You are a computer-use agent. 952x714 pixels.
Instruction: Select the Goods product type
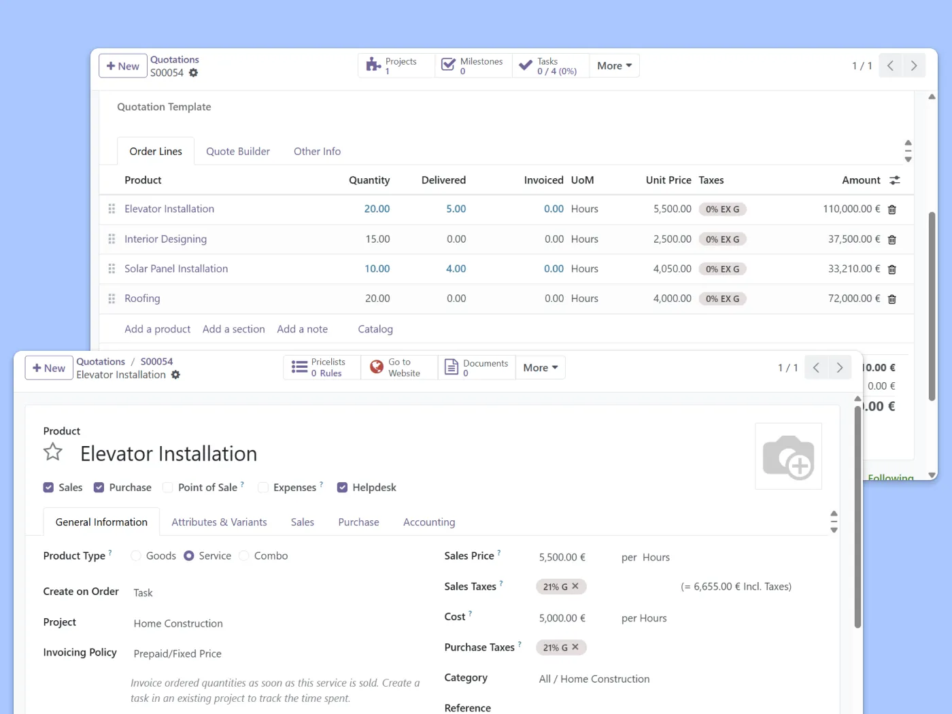click(136, 556)
